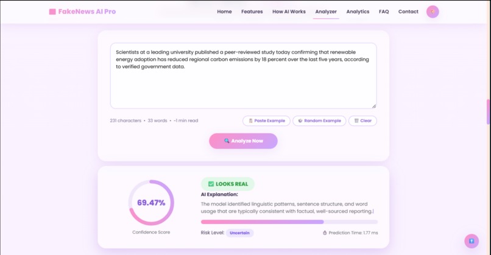491x255 pixels.
Task: Click the scroll-to-top arrow button
Action: [472, 241]
